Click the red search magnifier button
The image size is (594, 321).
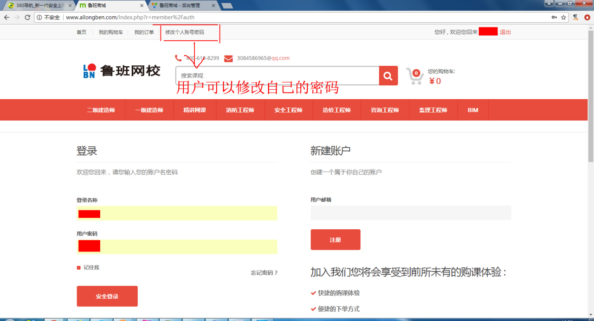click(388, 76)
